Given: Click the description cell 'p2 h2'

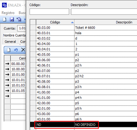Looking at the screenshot, I should [x=106, y=76].
